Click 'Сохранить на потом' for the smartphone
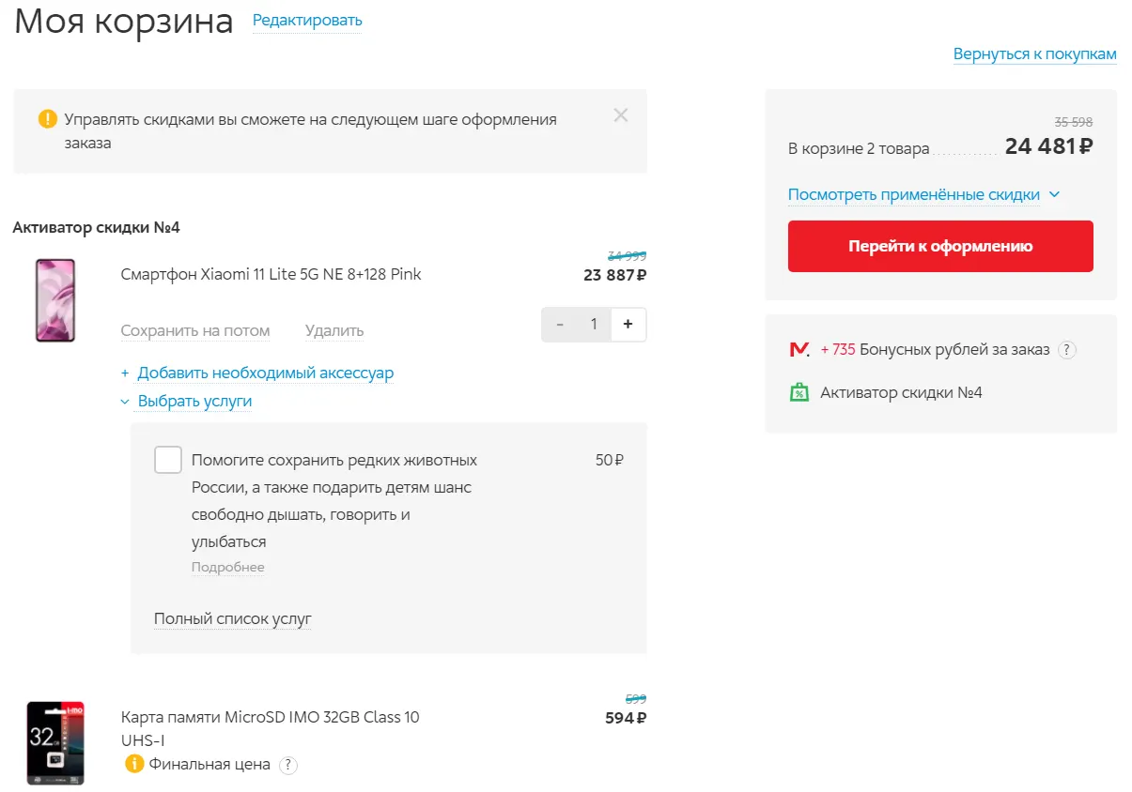Viewport: 1132px width, 792px height. coord(195,331)
